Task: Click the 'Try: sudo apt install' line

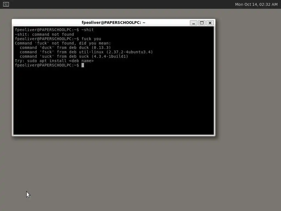Action: point(54,61)
